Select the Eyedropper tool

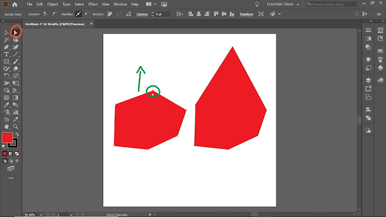click(7, 105)
